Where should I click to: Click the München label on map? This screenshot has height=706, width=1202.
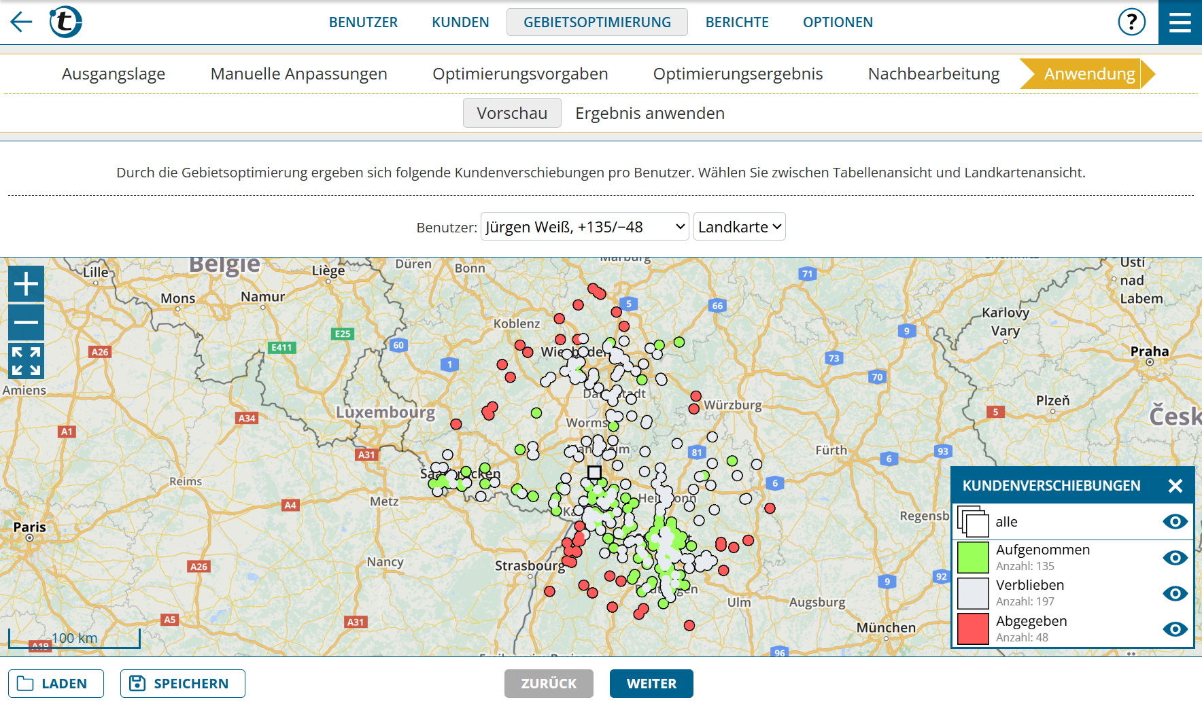886,628
